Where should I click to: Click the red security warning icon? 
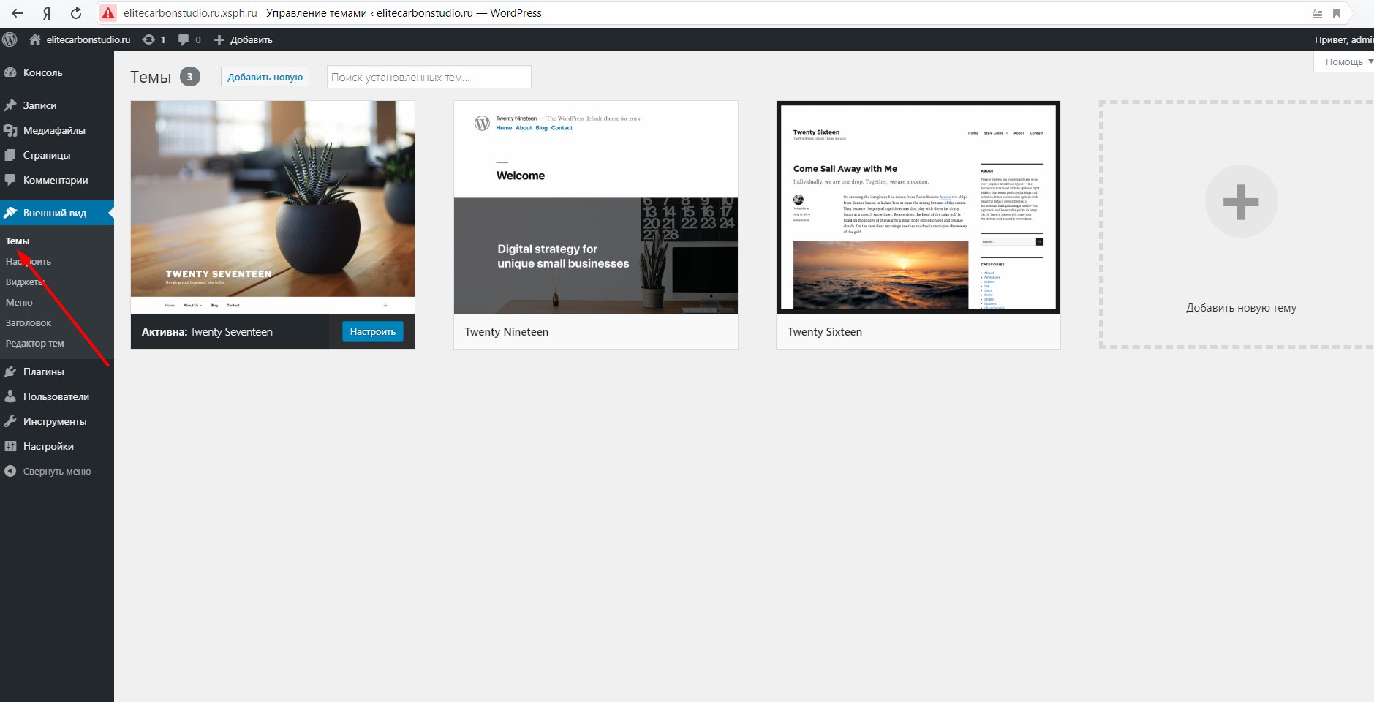coord(108,13)
